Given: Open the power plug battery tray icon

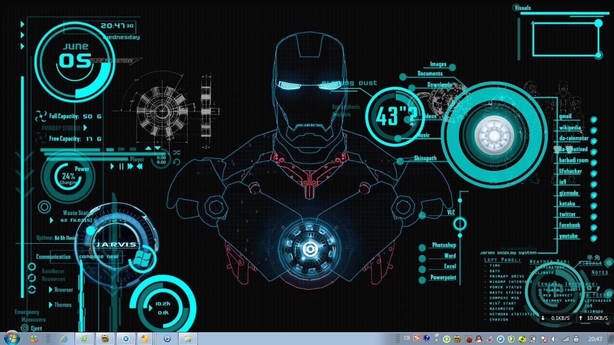Looking at the screenshot, I should tap(533, 339).
